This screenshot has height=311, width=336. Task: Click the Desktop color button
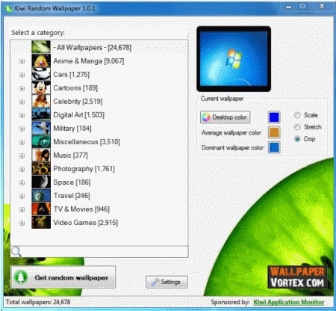[x=225, y=117]
